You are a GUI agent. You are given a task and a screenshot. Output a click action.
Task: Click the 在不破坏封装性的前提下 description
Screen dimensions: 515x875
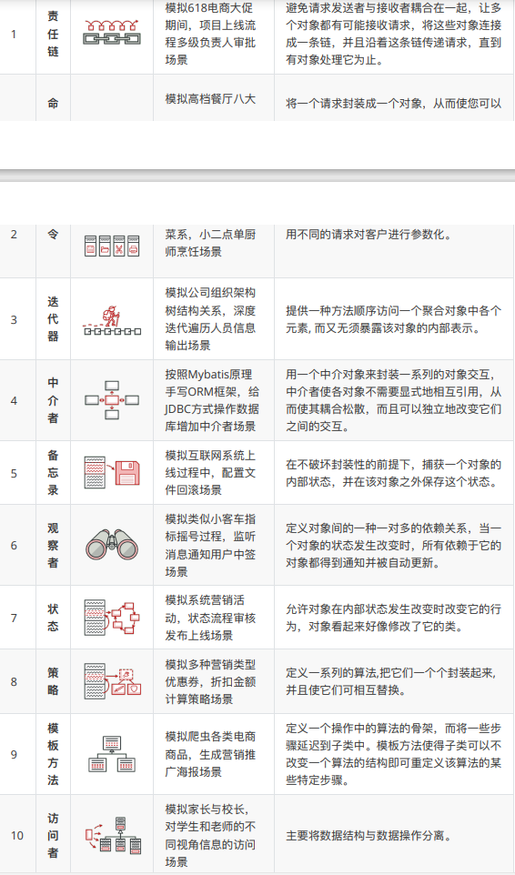pyautogui.click(x=394, y=473)
